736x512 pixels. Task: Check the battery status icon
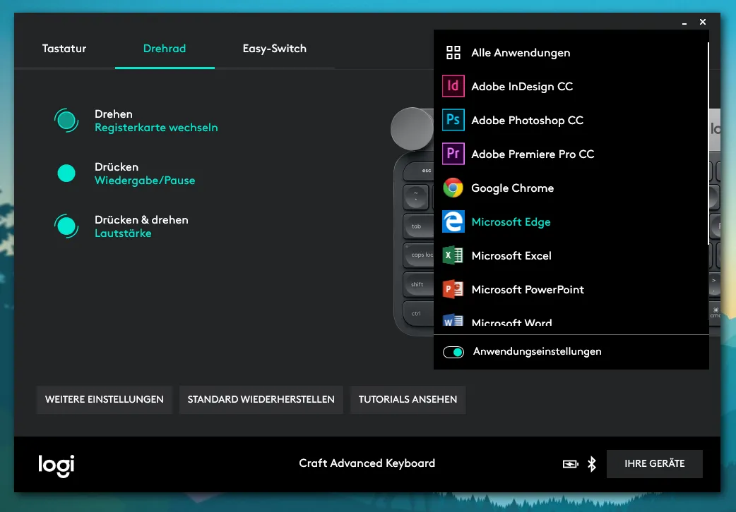point(570,464)
